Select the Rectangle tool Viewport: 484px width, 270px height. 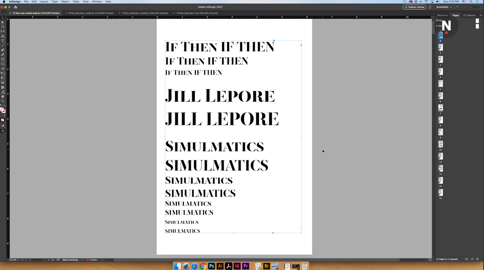click(x=3, y=64)
